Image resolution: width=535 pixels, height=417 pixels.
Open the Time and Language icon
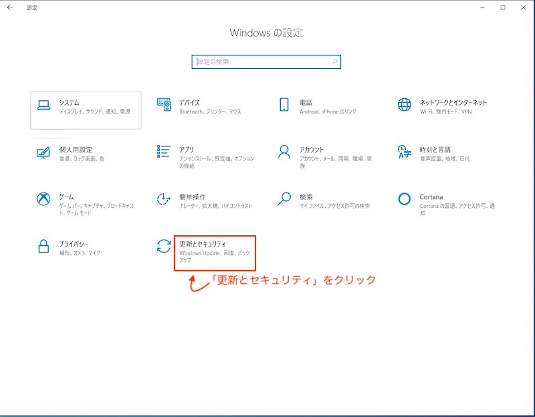(405, 152)
